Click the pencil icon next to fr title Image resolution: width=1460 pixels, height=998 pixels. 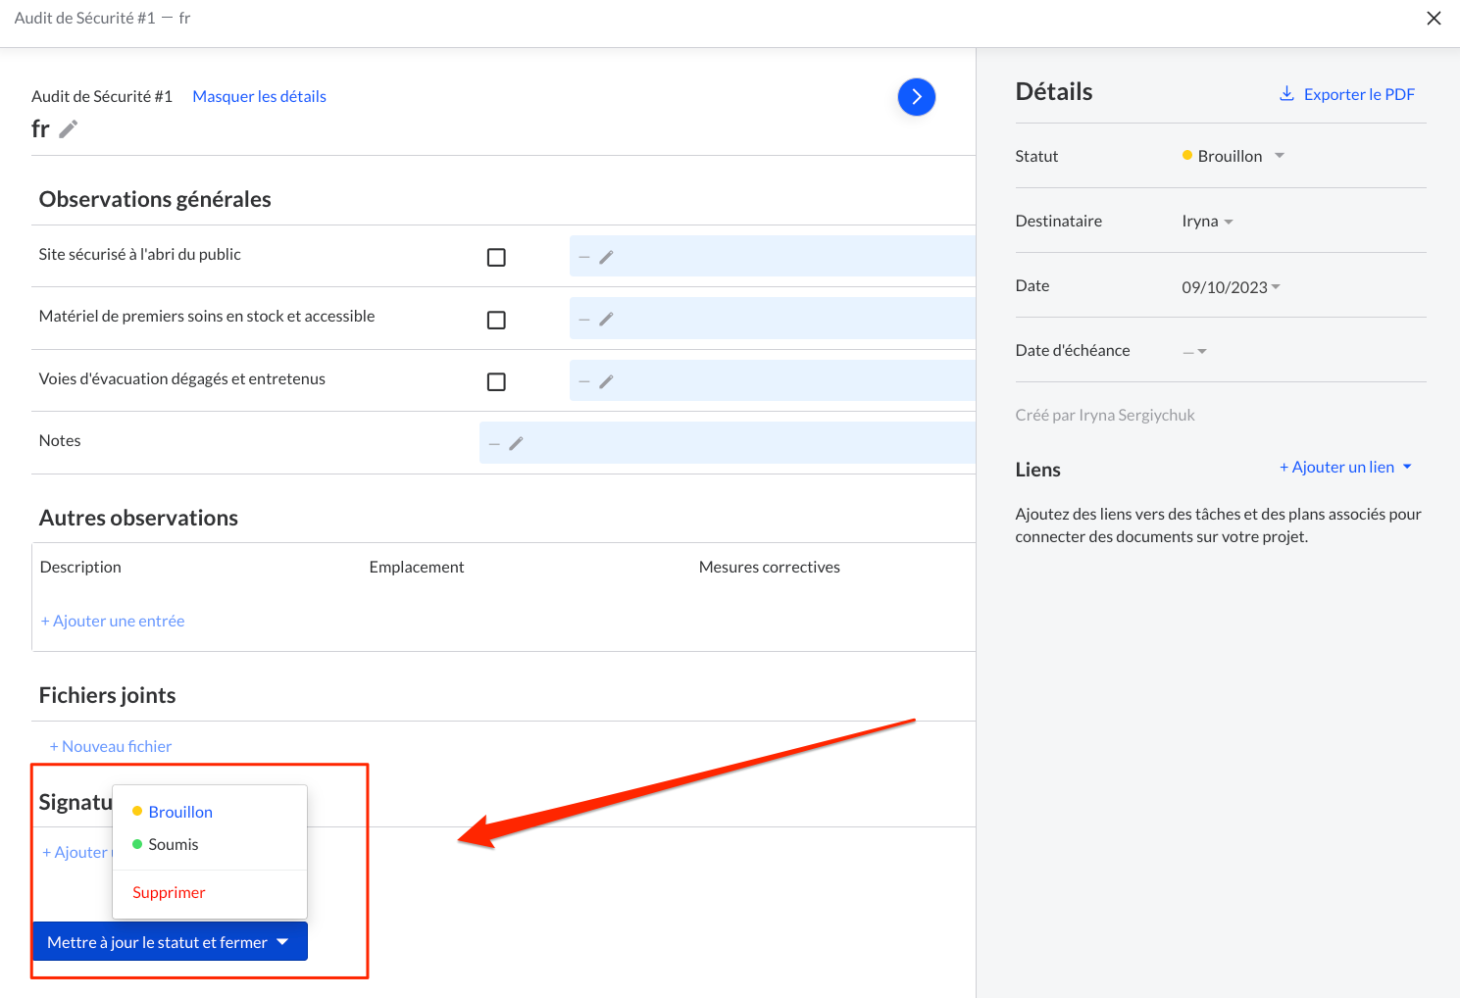(69, 129)
